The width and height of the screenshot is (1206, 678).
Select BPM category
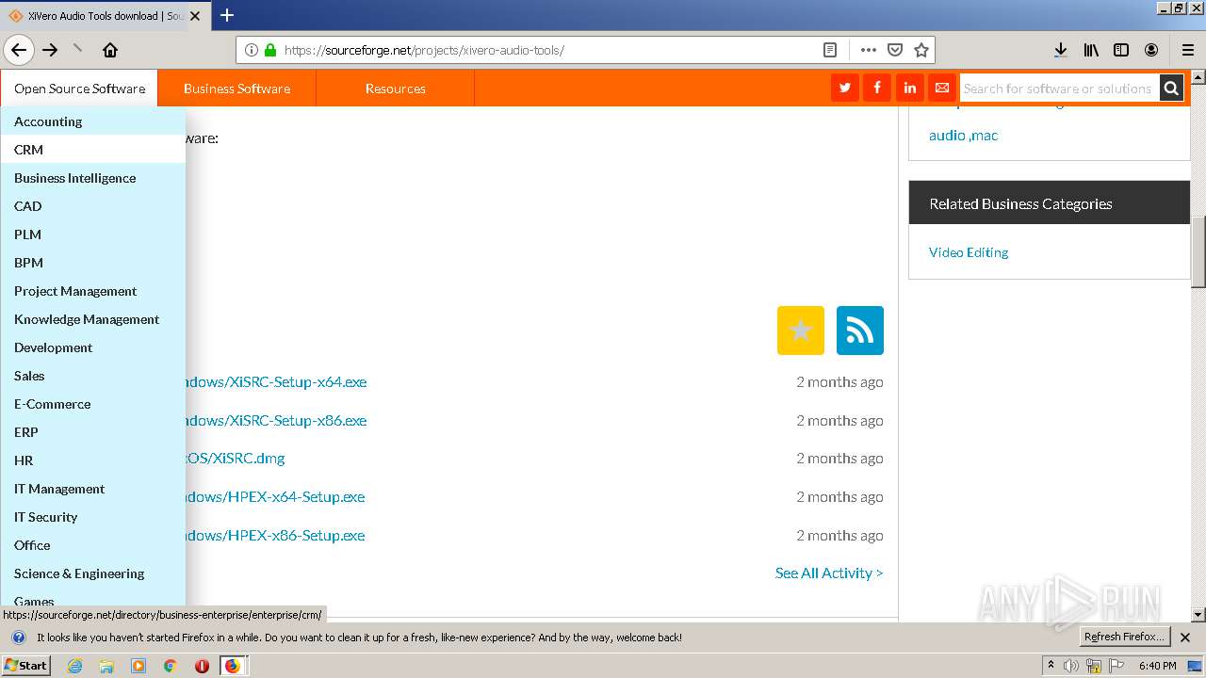pos(93,263)
